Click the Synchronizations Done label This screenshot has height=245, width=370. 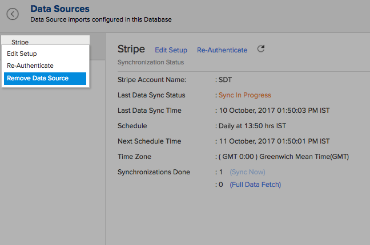click(x=154, y=172)
